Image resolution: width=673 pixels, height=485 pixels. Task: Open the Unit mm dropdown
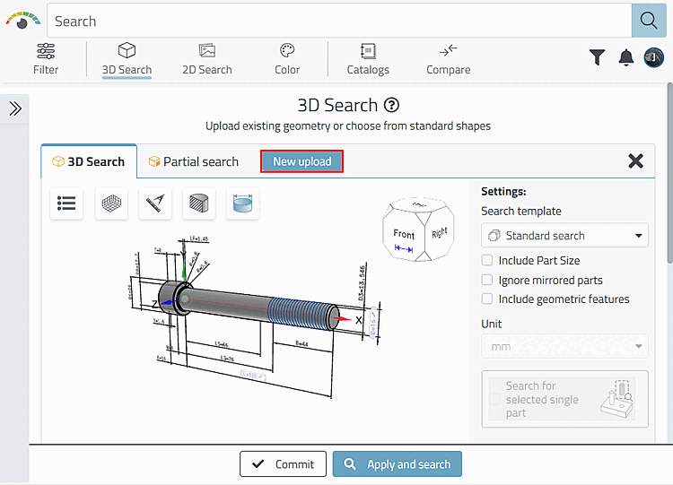click(x=564, y=346)
